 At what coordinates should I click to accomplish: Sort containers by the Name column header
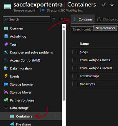(84, 44)
